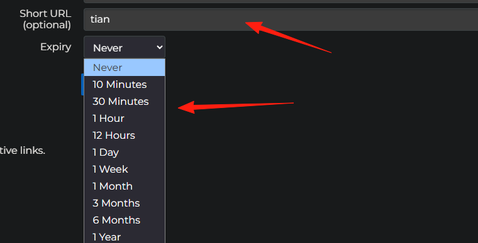Focus the Short URL field containing tian
The image size is (478, 243).
(281, 19)
